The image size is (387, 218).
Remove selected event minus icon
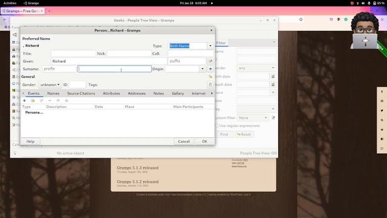[50, 101]
